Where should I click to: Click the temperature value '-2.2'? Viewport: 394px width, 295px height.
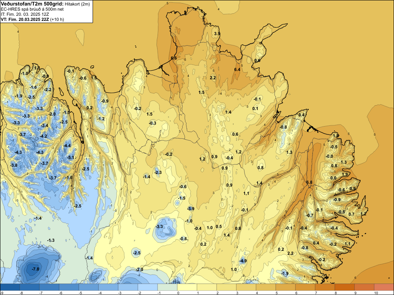point(48,90)
